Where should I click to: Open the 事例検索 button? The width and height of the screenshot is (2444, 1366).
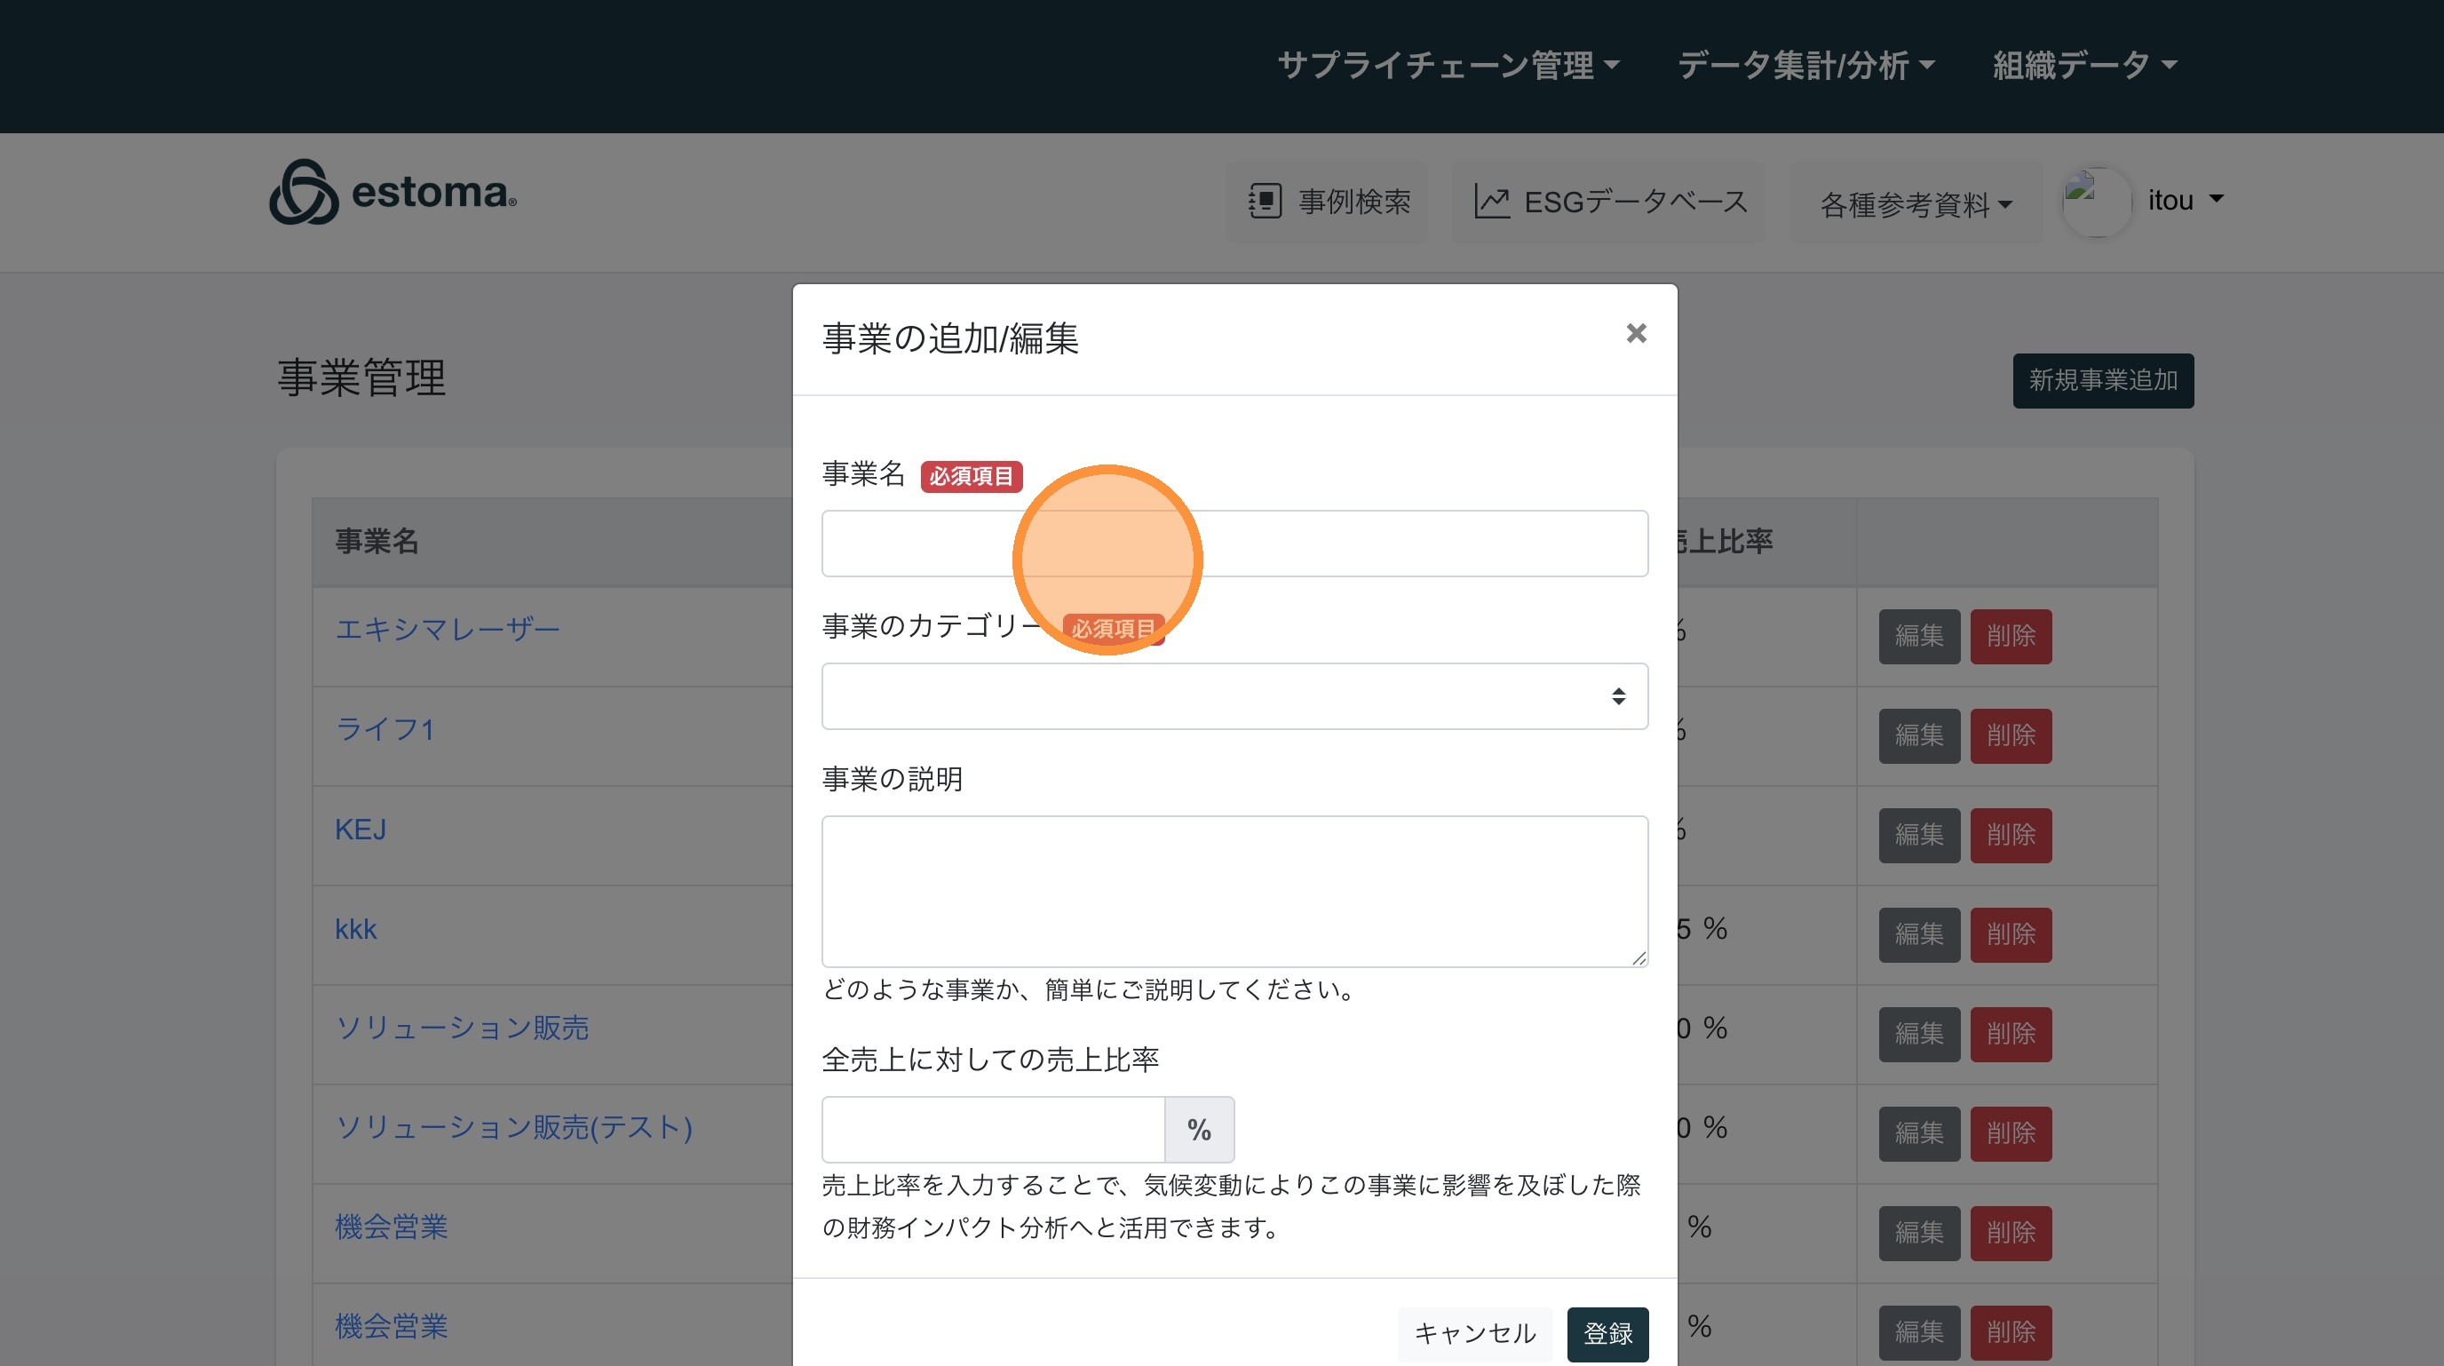1328,201
